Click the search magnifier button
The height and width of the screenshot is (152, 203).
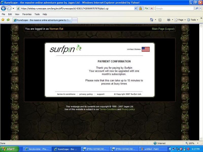197,8
